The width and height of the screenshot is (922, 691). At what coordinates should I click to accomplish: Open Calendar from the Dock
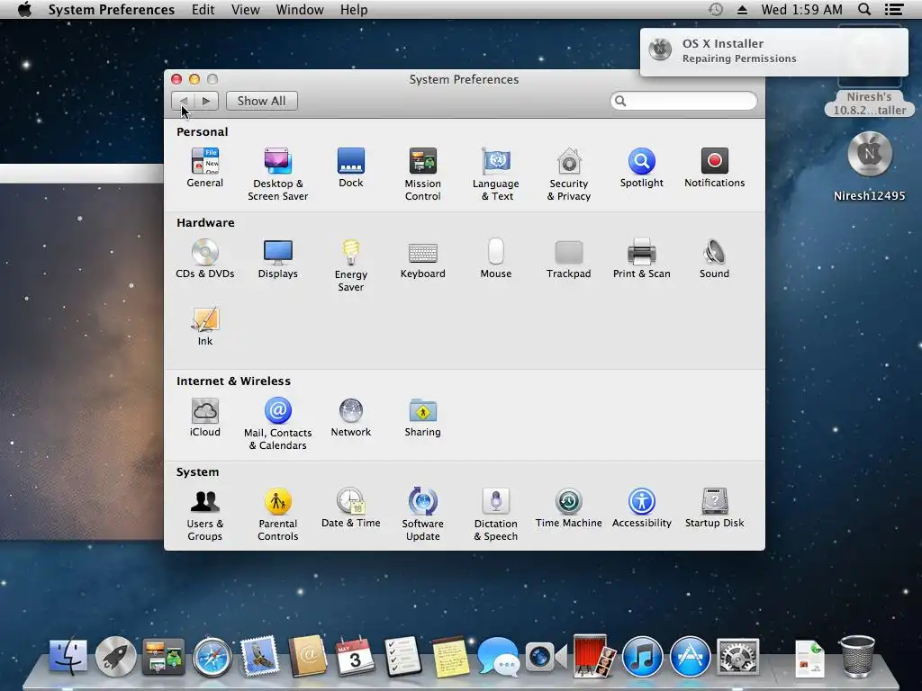355,655
